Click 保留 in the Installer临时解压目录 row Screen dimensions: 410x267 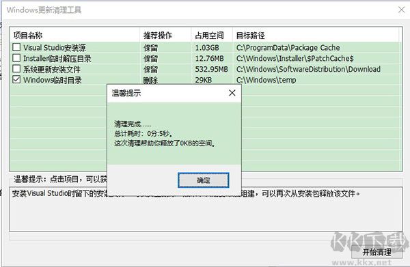tap(150, 59)
